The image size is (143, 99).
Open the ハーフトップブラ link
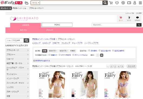[x=91, y=43]
